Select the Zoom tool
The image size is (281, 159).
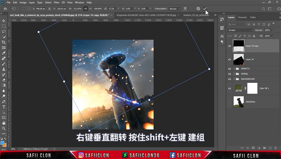4,128
